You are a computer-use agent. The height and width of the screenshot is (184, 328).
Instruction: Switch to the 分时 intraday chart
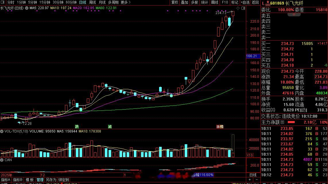(11, 2)
